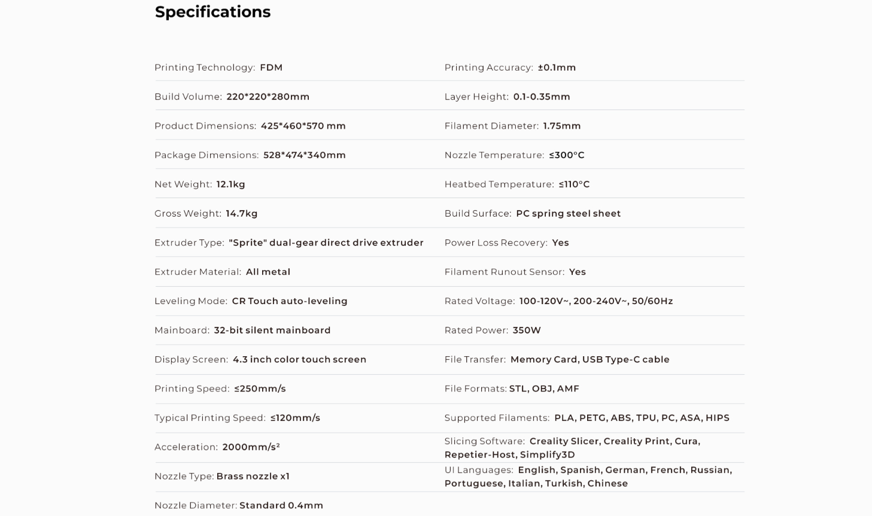Click the Build Volume value 220*220*280mm
Screen dimensions: 872x516
click(268, 96)
